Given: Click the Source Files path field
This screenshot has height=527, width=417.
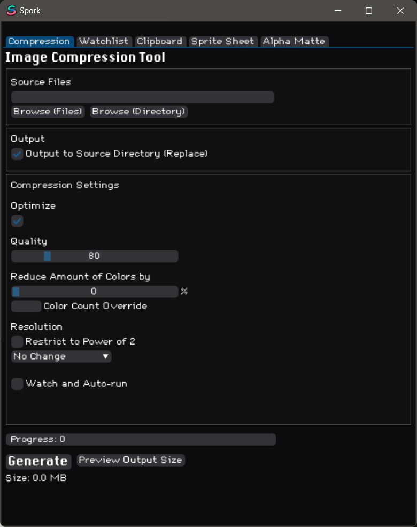Looking at the screenshot, I should tap(142, 97).
